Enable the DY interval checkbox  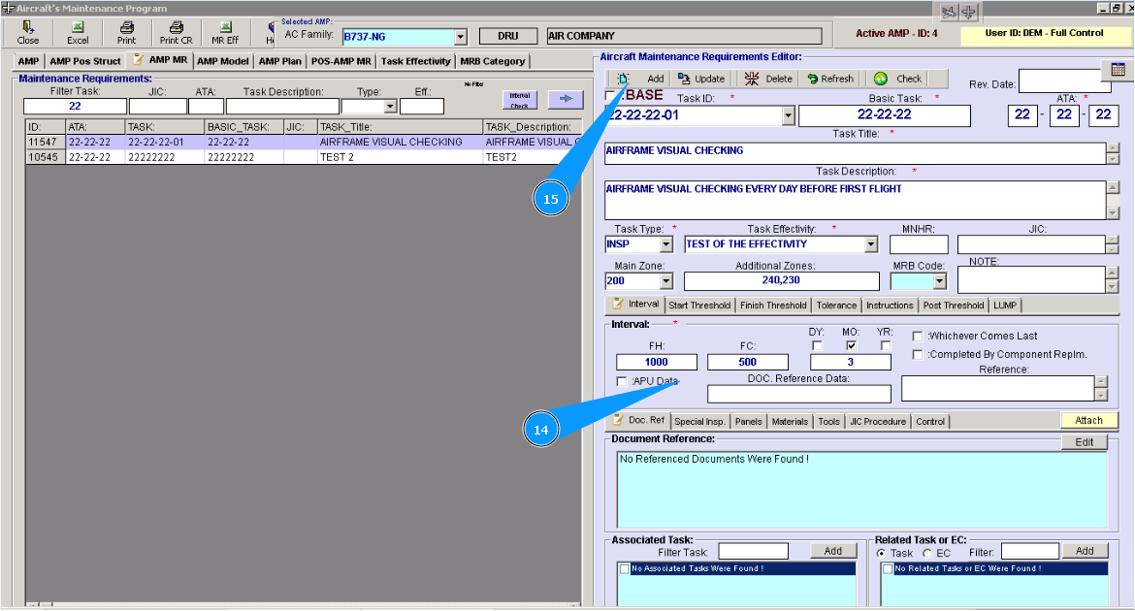tap(817, 346)
